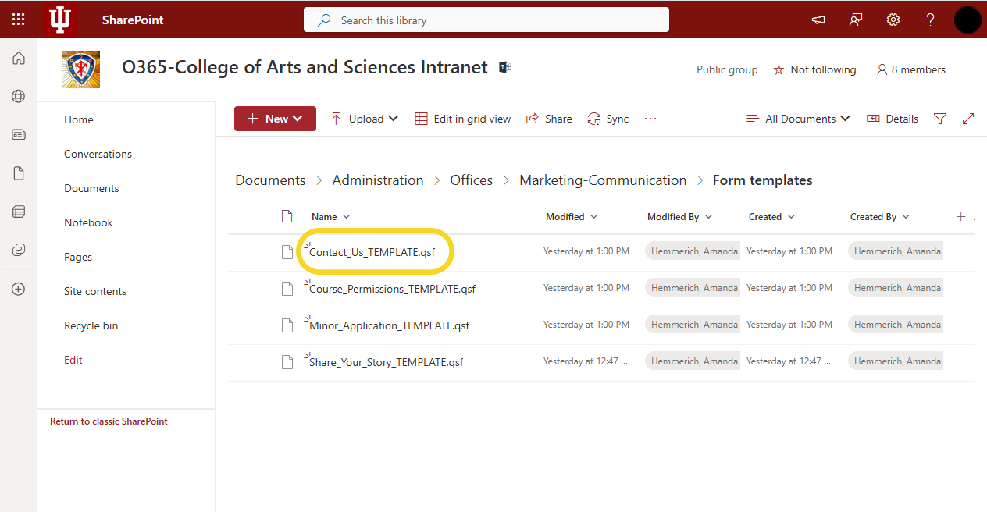Expand the Upload dropdown menu
The image size is (987, 512).
(365, 119)
